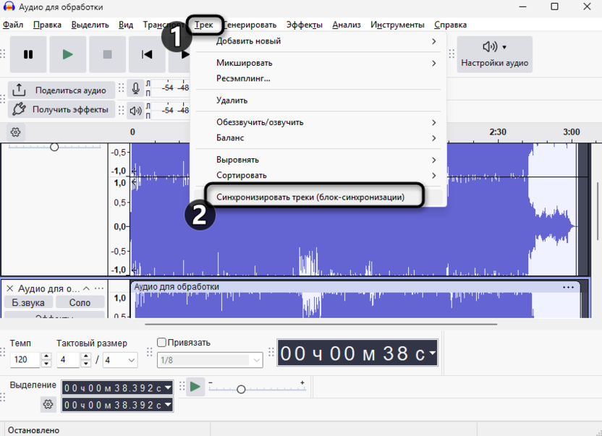Toggle the Соло button on the track
Viewport: 602px width, 436px height.
tap(80, 303)
